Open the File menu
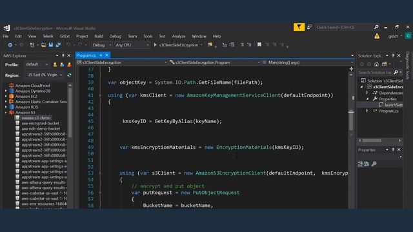Viewport: 413px width, 232px height. [6, 36]
